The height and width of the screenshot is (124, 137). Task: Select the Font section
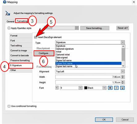(x=21, y=41)
